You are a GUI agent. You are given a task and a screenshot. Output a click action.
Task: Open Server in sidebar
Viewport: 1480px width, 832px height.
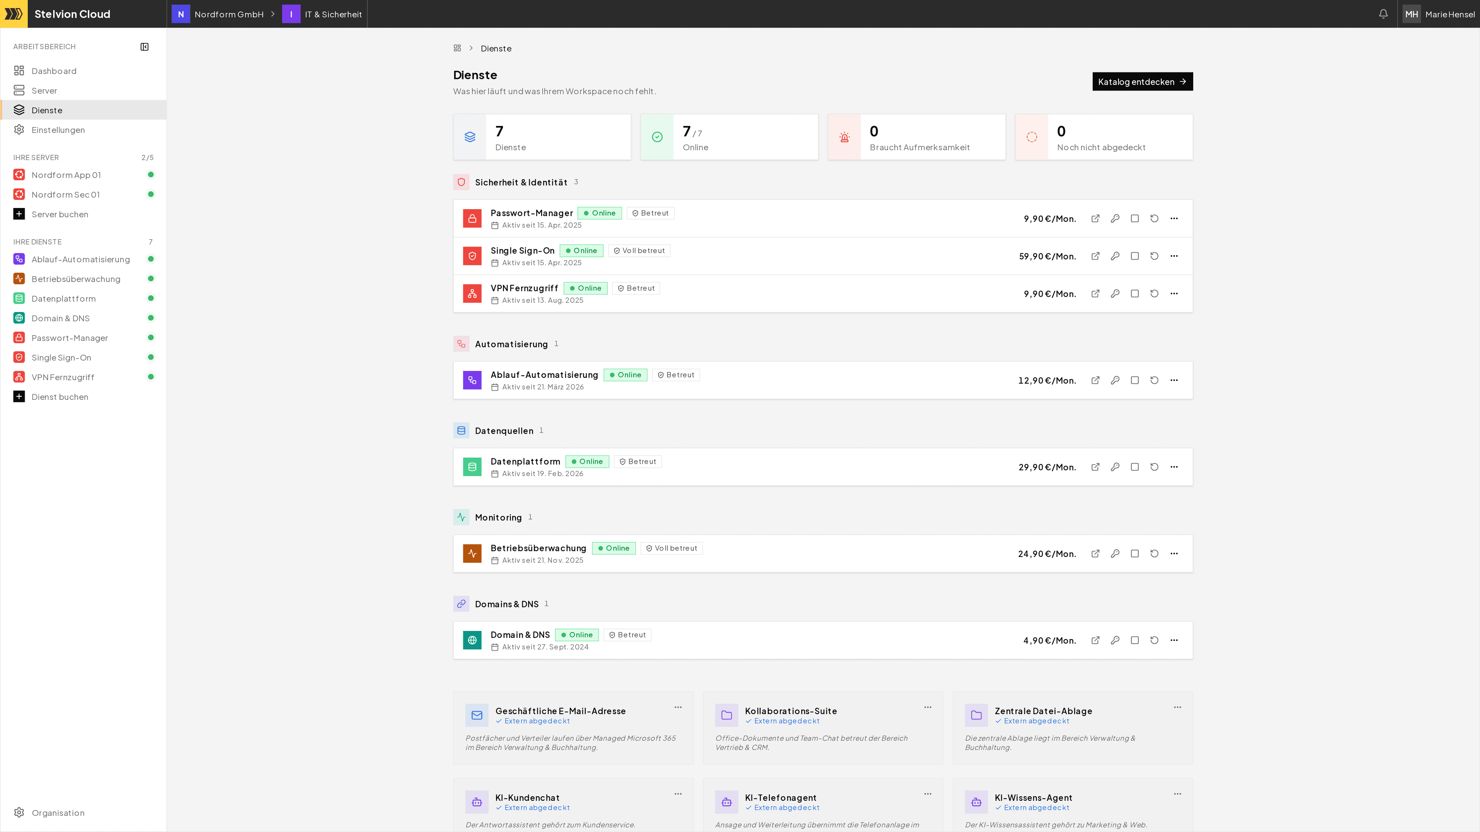84,90
